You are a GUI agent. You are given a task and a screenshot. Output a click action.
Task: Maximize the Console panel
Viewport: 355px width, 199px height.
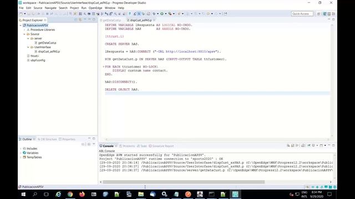click(x=333, y=145)
